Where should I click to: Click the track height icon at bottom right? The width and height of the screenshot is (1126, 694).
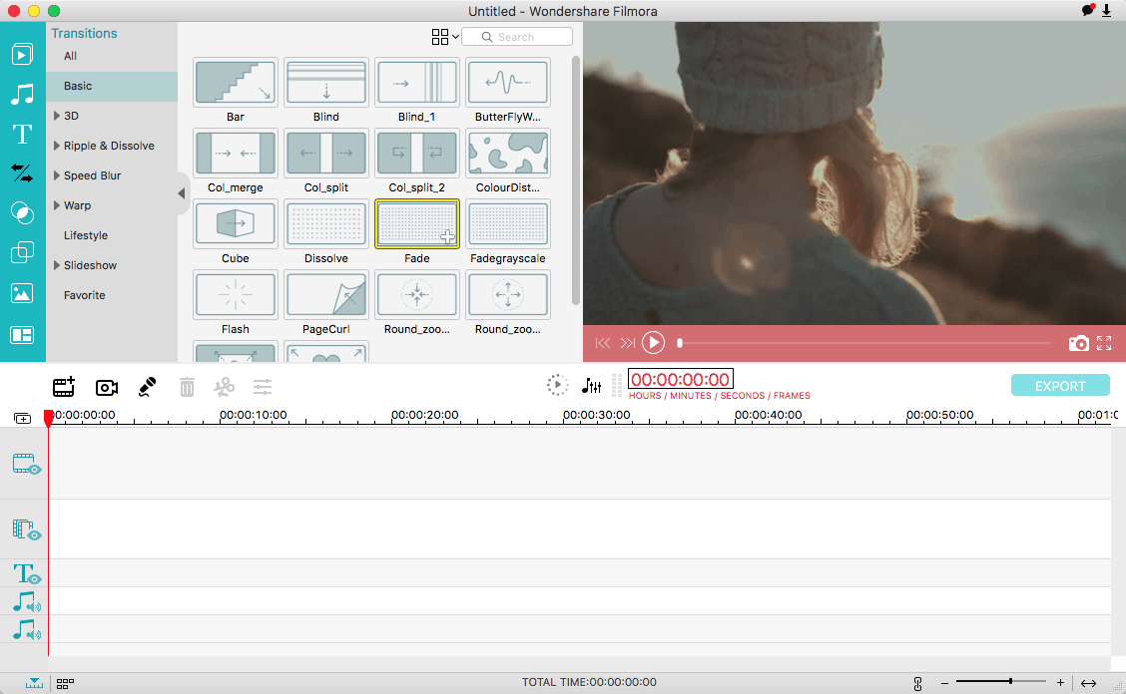pos(917,683)
